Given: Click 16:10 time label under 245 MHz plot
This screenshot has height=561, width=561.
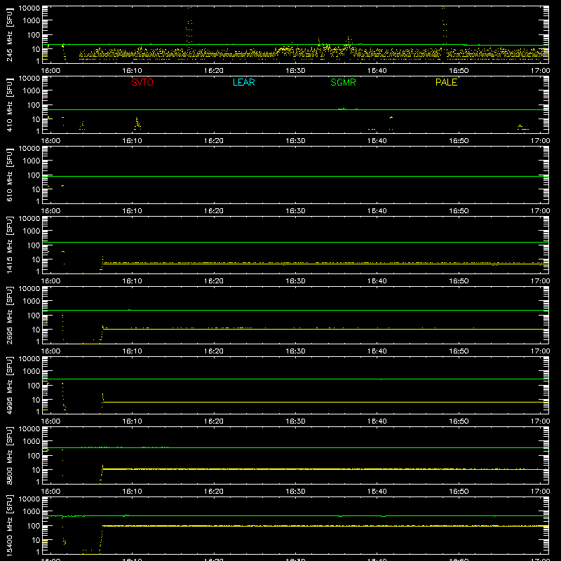Looking at the screenshot, I should tap(132, 71).
